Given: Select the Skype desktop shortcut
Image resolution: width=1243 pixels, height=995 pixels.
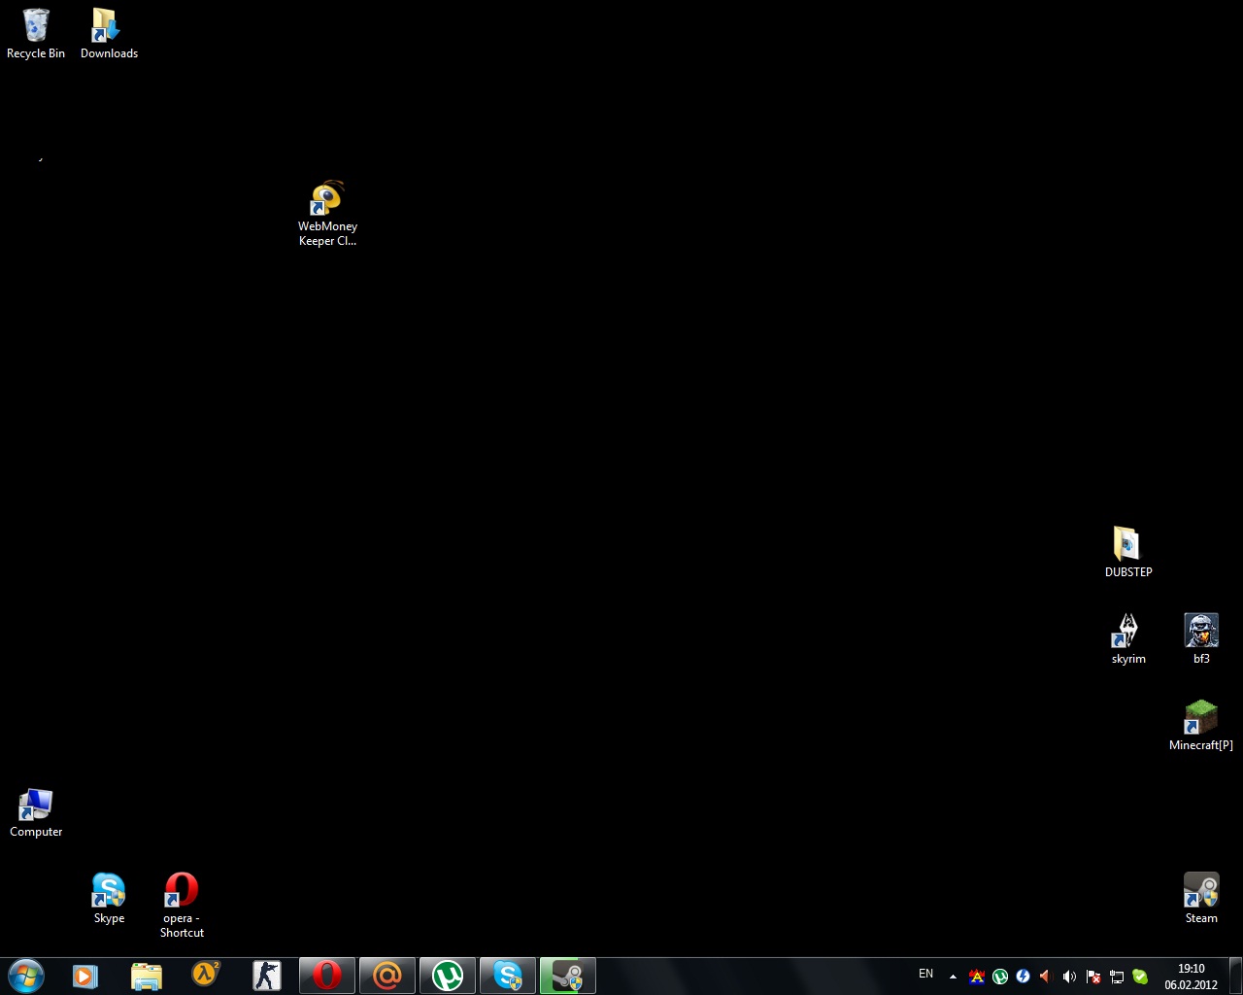Looking at the screenshot, I should pyautogui.click(x=109, y=898).
